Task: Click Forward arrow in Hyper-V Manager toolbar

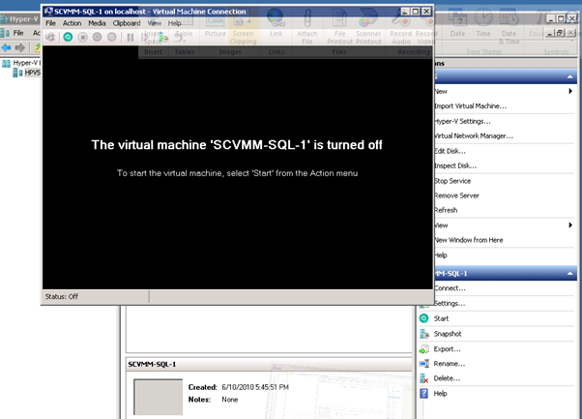Action: point(20,47)
